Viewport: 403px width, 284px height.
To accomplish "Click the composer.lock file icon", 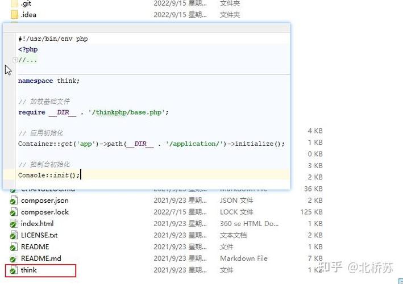I will click(x=14, y=212).
